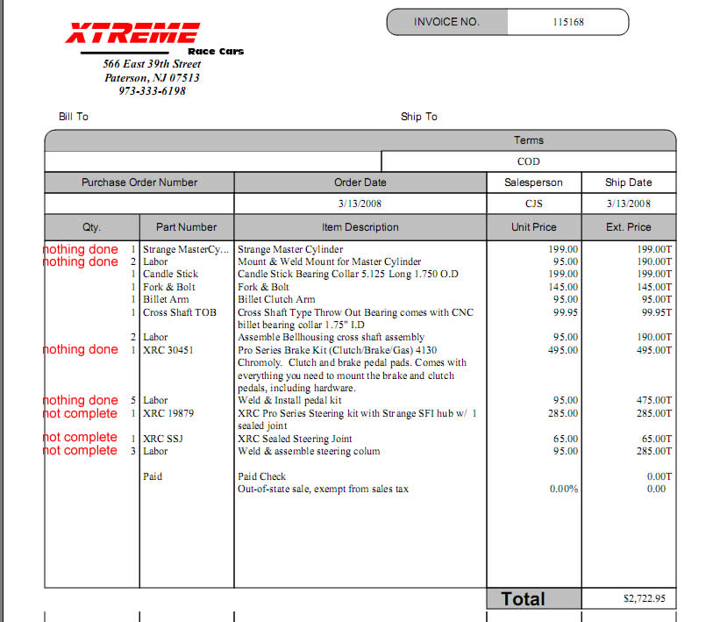
Task: Select the Ext. Price column header
Action: [x=628, y=227]
